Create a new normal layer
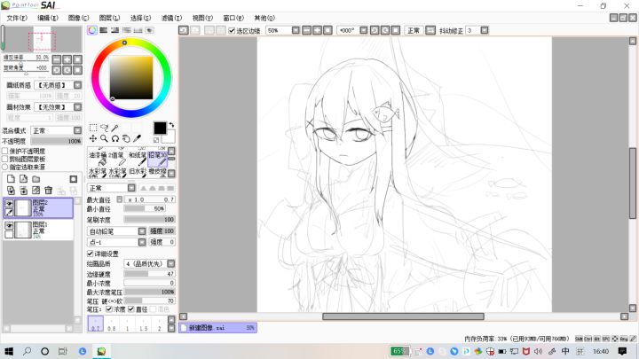Screen dimensions: 639x359 [x=11, y=179]
